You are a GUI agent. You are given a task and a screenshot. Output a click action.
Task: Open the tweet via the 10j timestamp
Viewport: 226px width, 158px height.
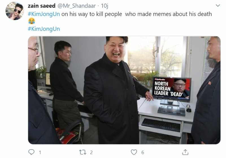[x=105, y=6]
